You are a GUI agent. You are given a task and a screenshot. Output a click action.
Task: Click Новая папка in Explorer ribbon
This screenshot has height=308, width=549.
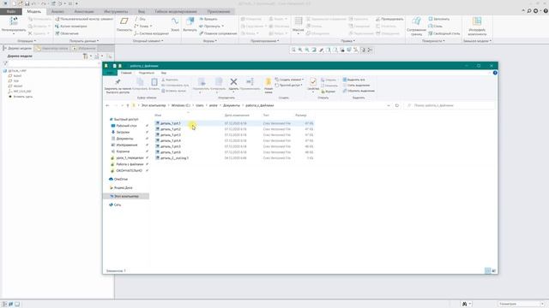click(x=268, y=86)
